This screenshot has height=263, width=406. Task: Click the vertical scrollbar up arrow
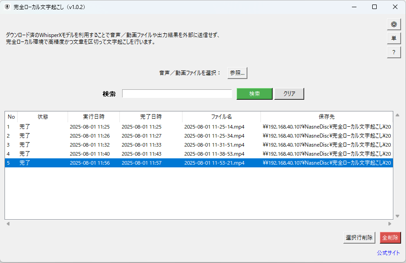pyautogui.click(x=397, y=116)
